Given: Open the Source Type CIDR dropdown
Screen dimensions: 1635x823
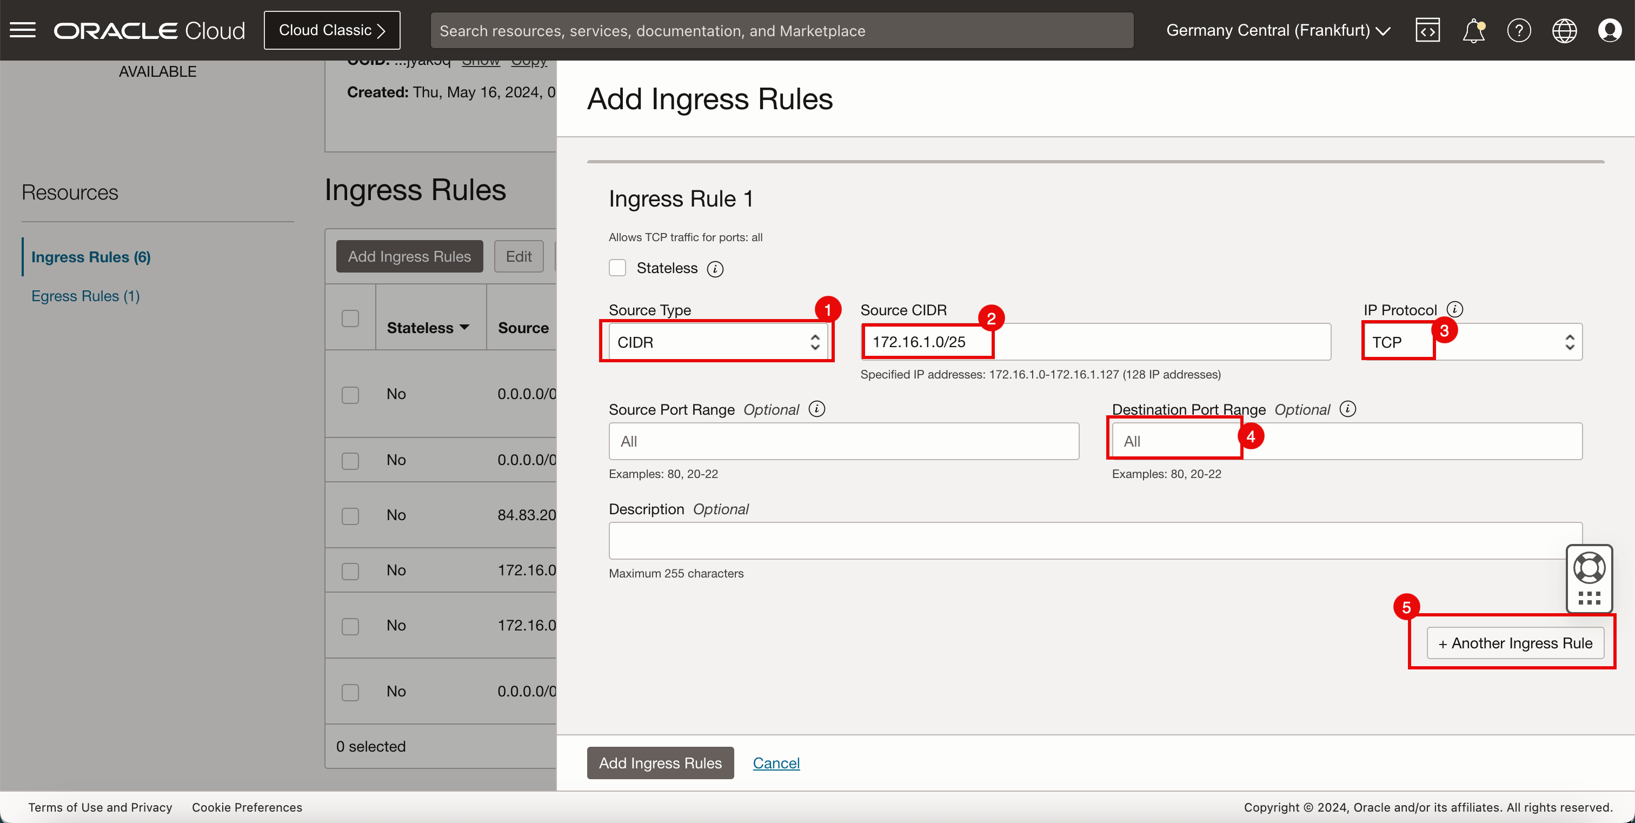Looking at the screenshot, I should [717, 342].
